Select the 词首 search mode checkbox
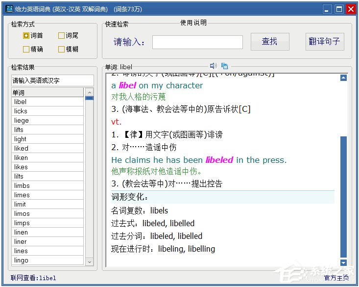This screenshot has height=287, width=359. pyautogui.click(x=26, y=35)
